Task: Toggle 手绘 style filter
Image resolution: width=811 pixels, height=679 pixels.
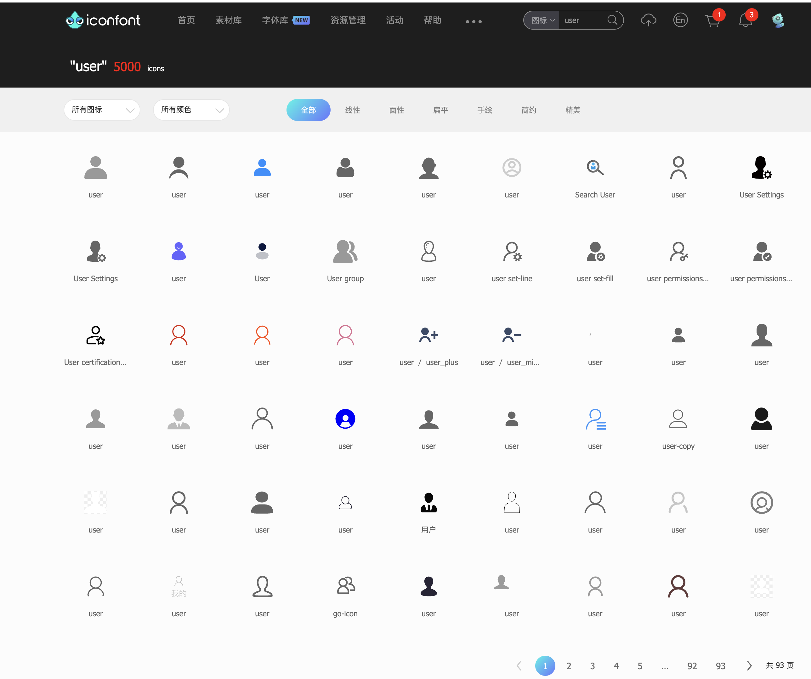Action: coord(485,110)
